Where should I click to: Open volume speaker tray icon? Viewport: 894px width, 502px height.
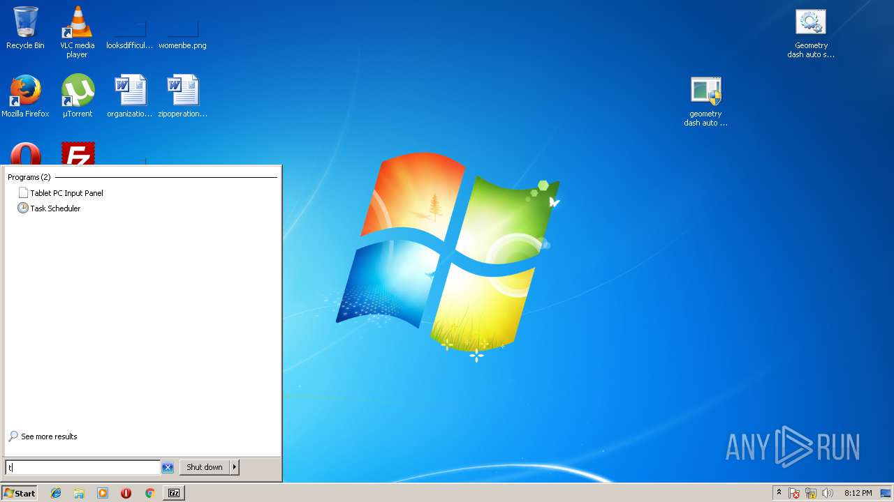[x=828, y=493]
